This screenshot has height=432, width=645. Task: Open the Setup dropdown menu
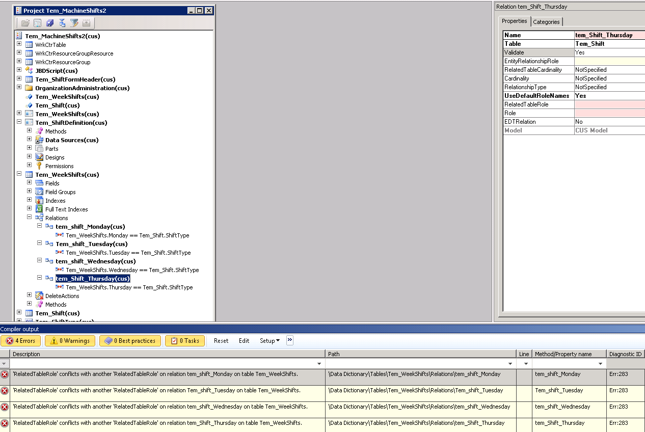(x=270, y=341)
